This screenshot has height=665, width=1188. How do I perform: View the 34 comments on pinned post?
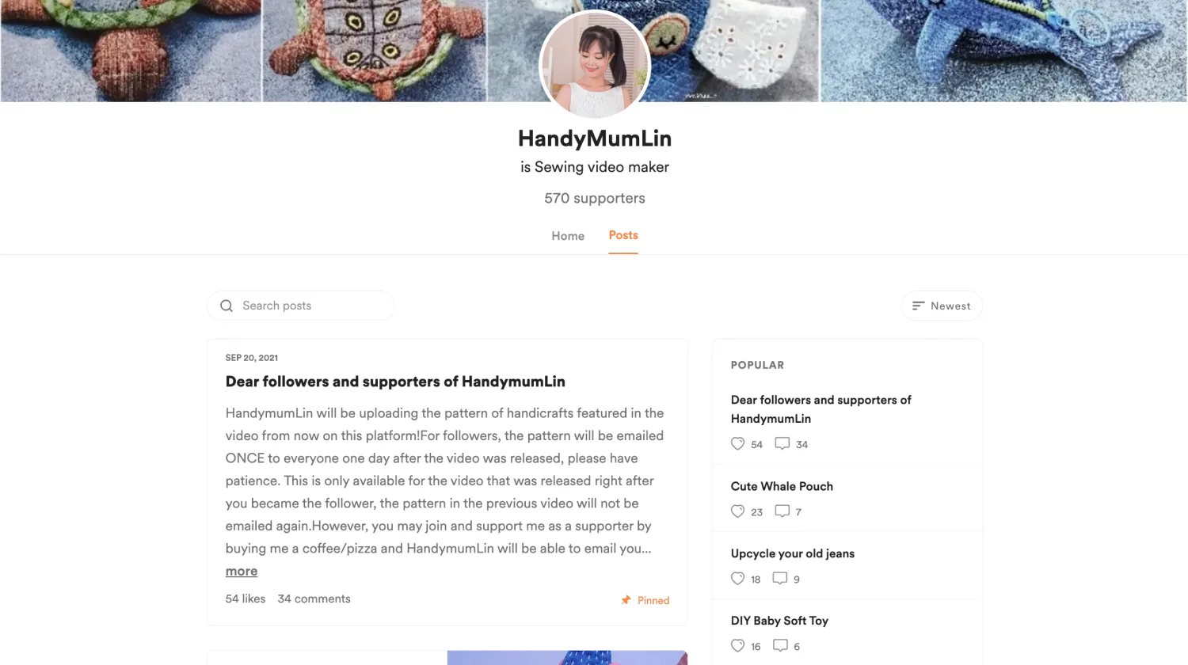tap(314, 599)
